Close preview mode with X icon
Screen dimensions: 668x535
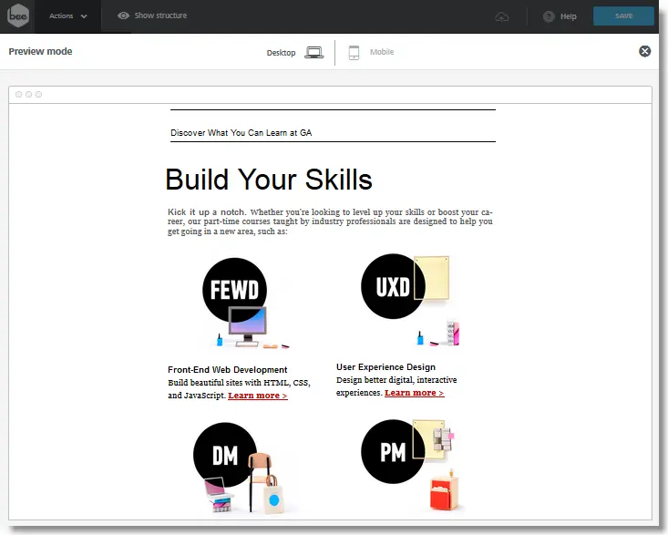(x=644, y=52)
